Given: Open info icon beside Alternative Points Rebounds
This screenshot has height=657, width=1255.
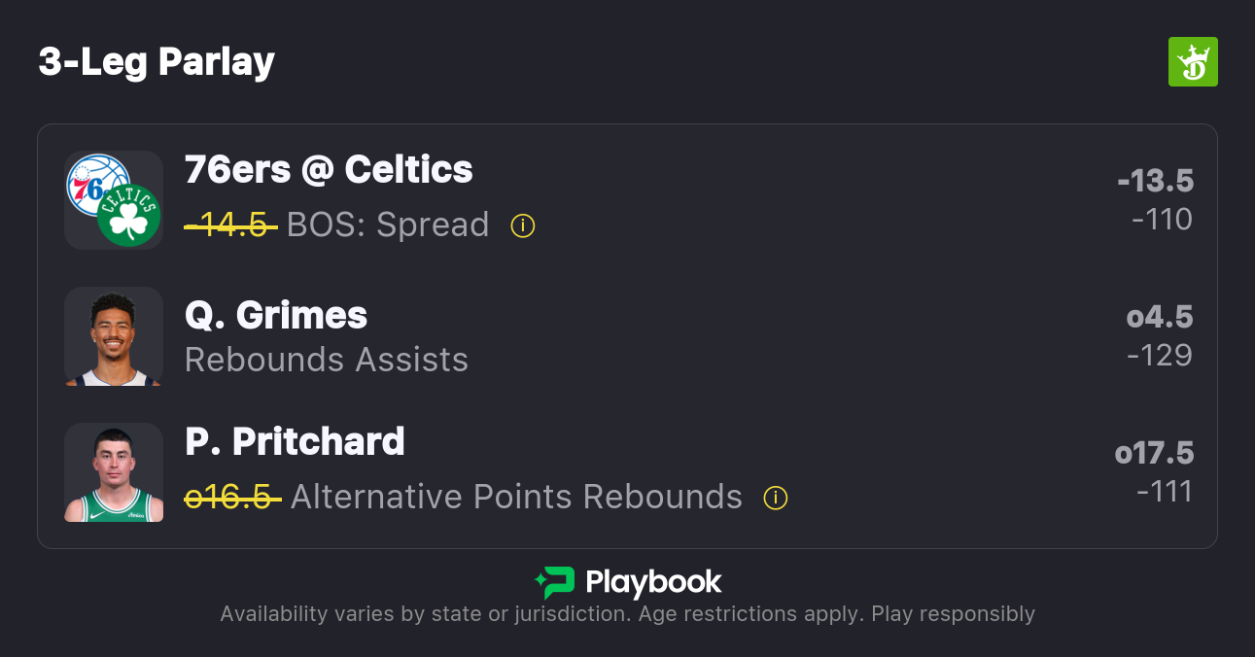Looking at the screenshot, I should coord(775,499).
